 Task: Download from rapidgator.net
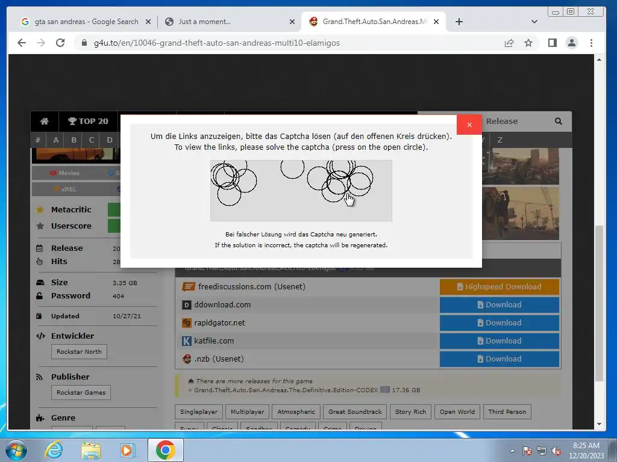[500, 323]
